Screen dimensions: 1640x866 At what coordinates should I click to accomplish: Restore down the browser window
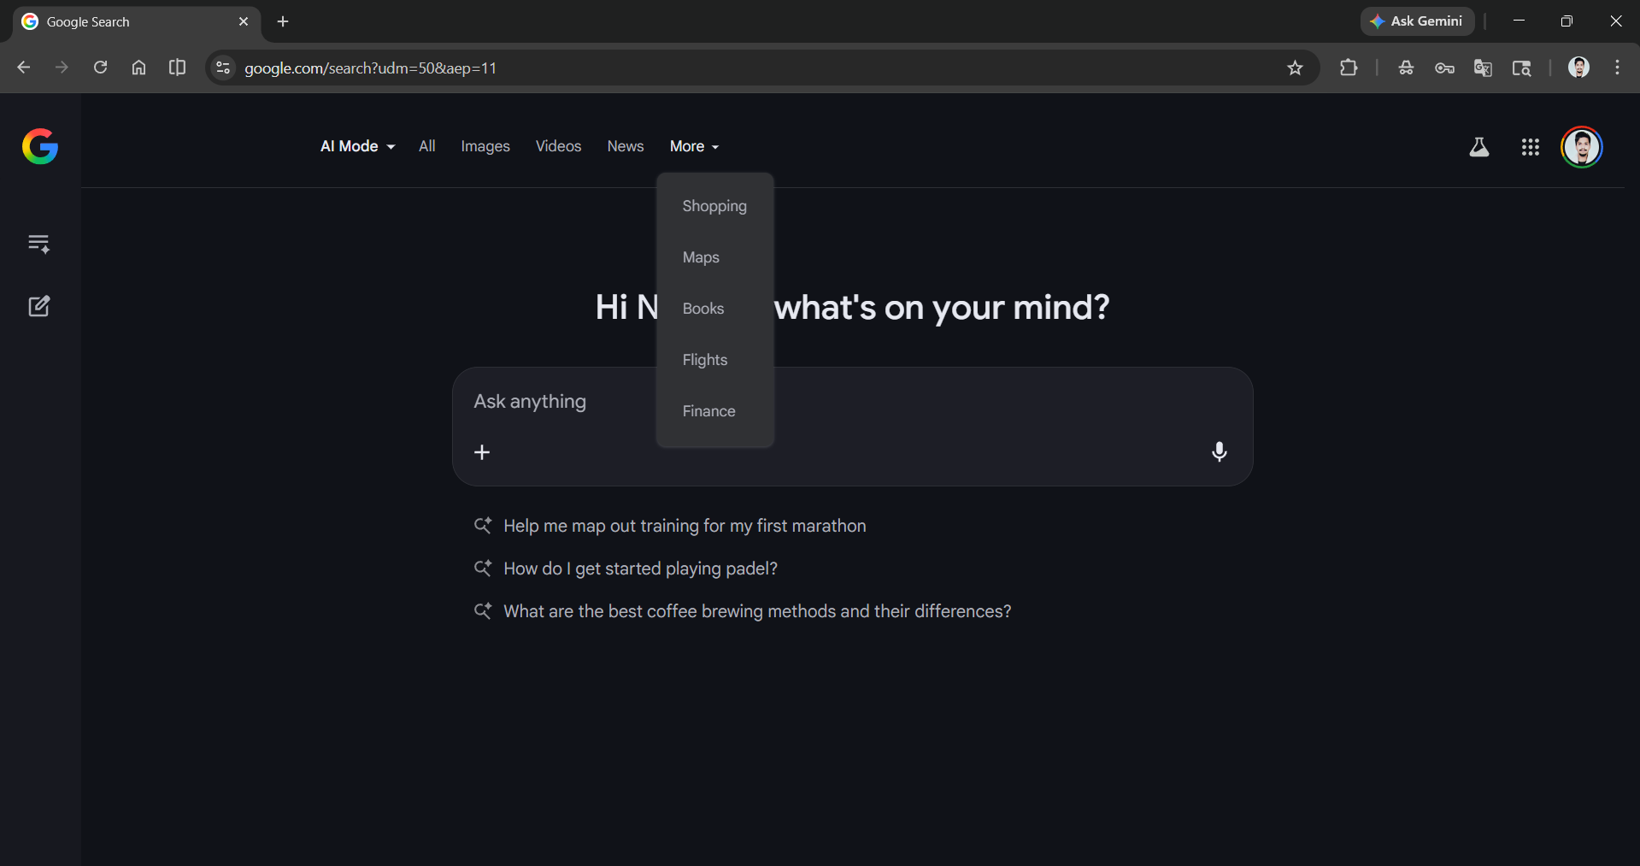(x=1567, y=21)
